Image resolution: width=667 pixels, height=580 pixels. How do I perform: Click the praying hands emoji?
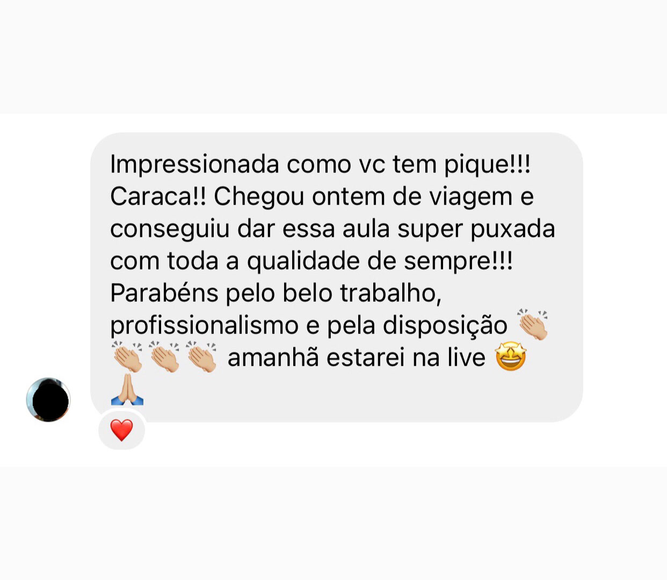pos(127,389)
